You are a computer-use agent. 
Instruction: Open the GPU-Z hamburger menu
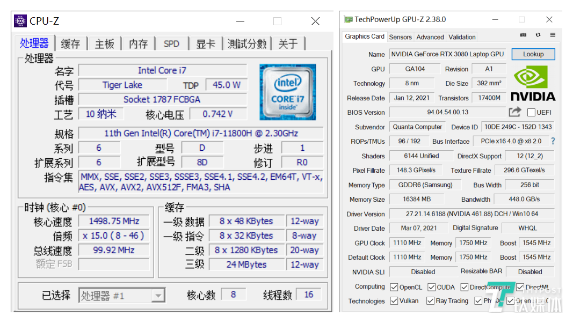click(x=553, y=35)
